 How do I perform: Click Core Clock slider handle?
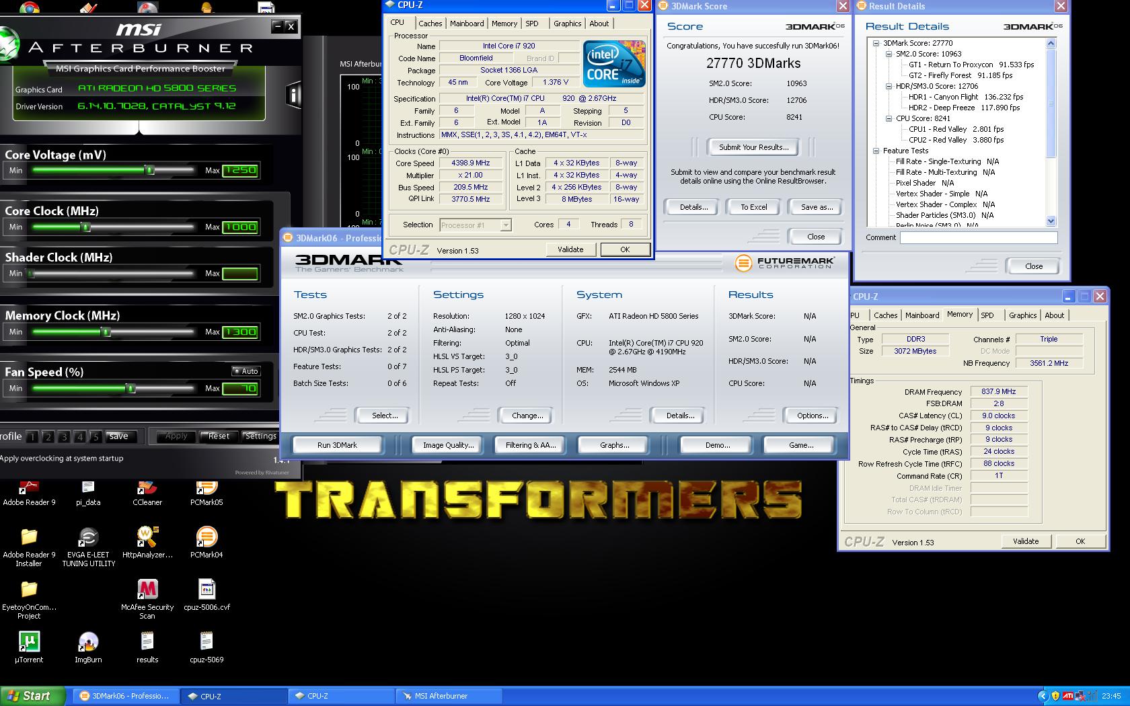click(x=85, y=227)
